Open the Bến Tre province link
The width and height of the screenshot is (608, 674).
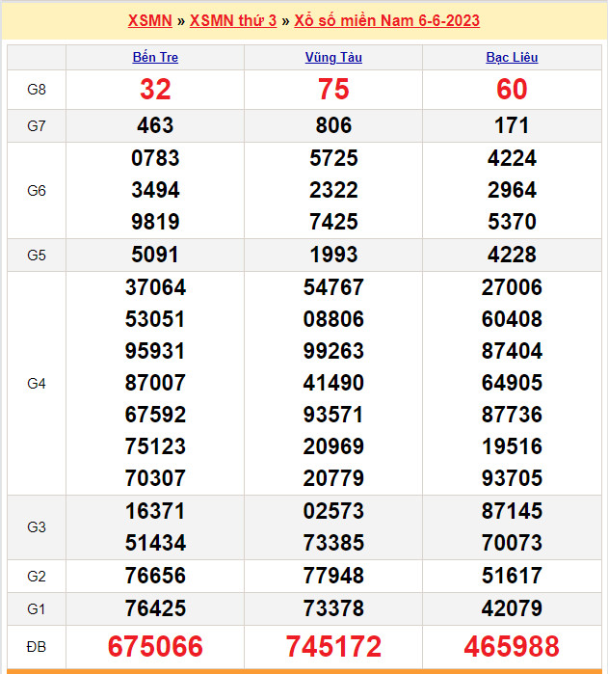click(155, 57)
